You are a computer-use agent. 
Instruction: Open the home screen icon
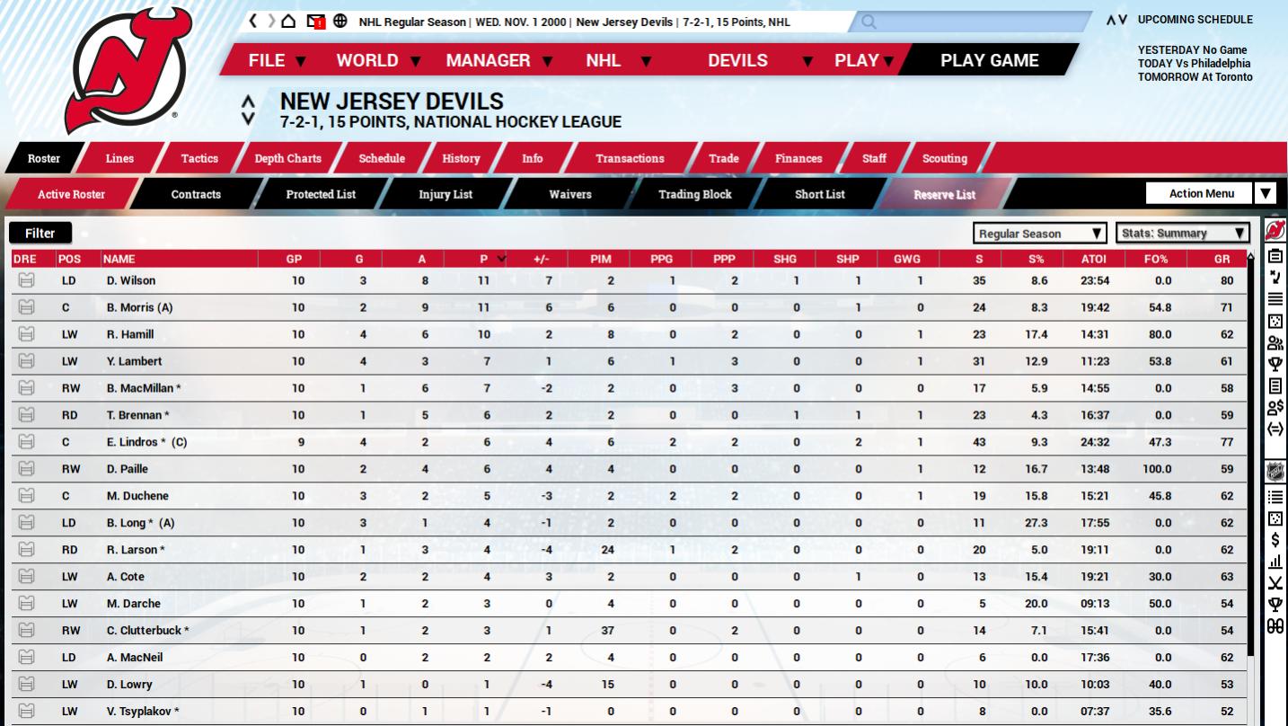click(288, 21)
